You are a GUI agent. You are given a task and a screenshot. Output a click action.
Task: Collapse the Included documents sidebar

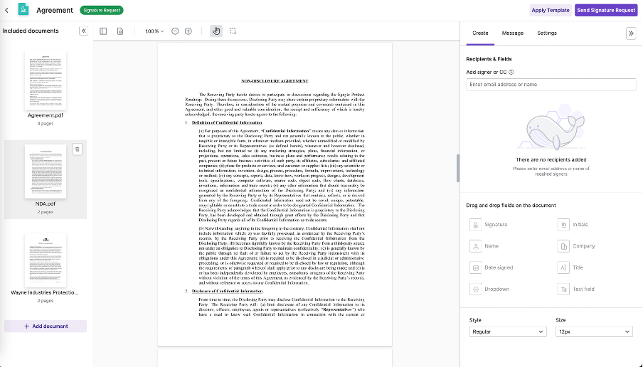83,31
